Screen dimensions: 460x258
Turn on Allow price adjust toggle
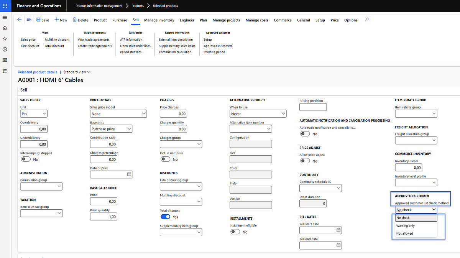point(305,161)
